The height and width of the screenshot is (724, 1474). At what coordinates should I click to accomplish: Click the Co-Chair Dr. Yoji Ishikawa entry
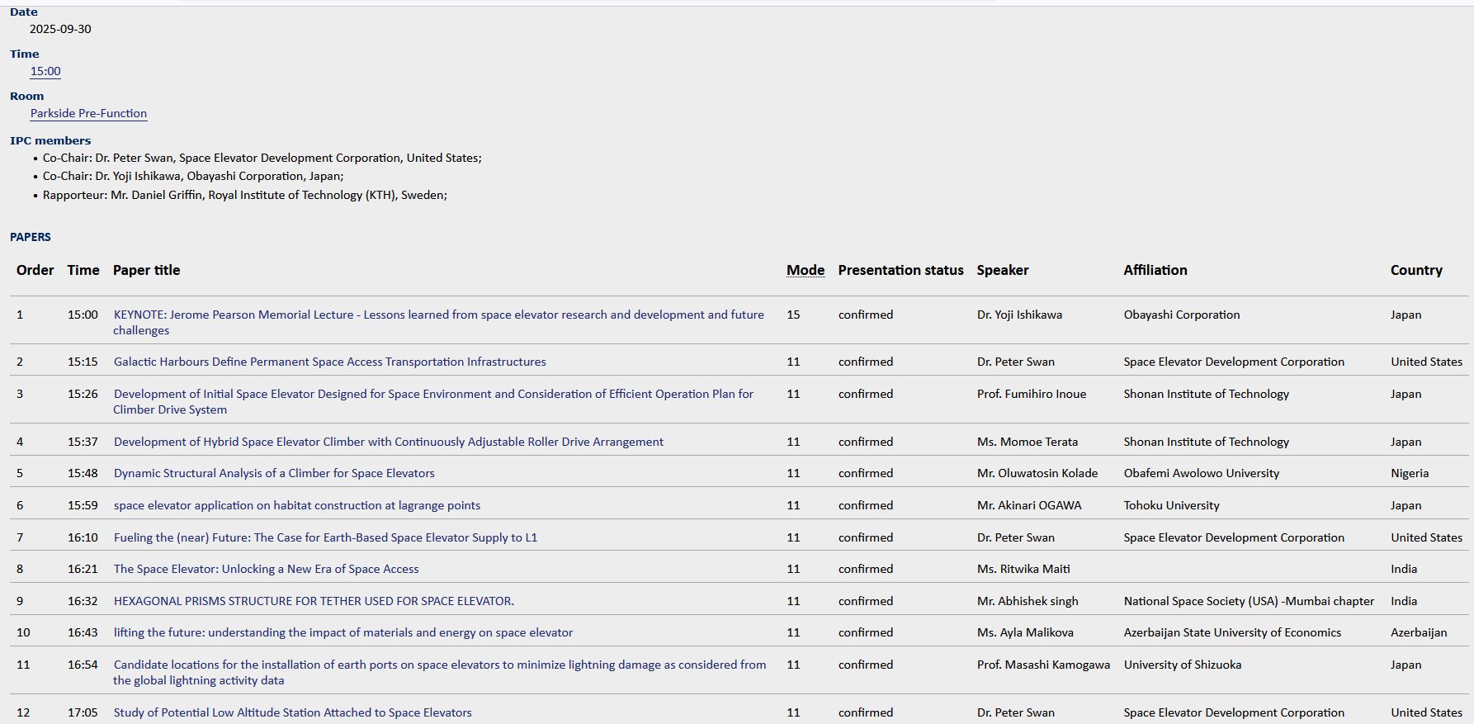coord(193,176)
